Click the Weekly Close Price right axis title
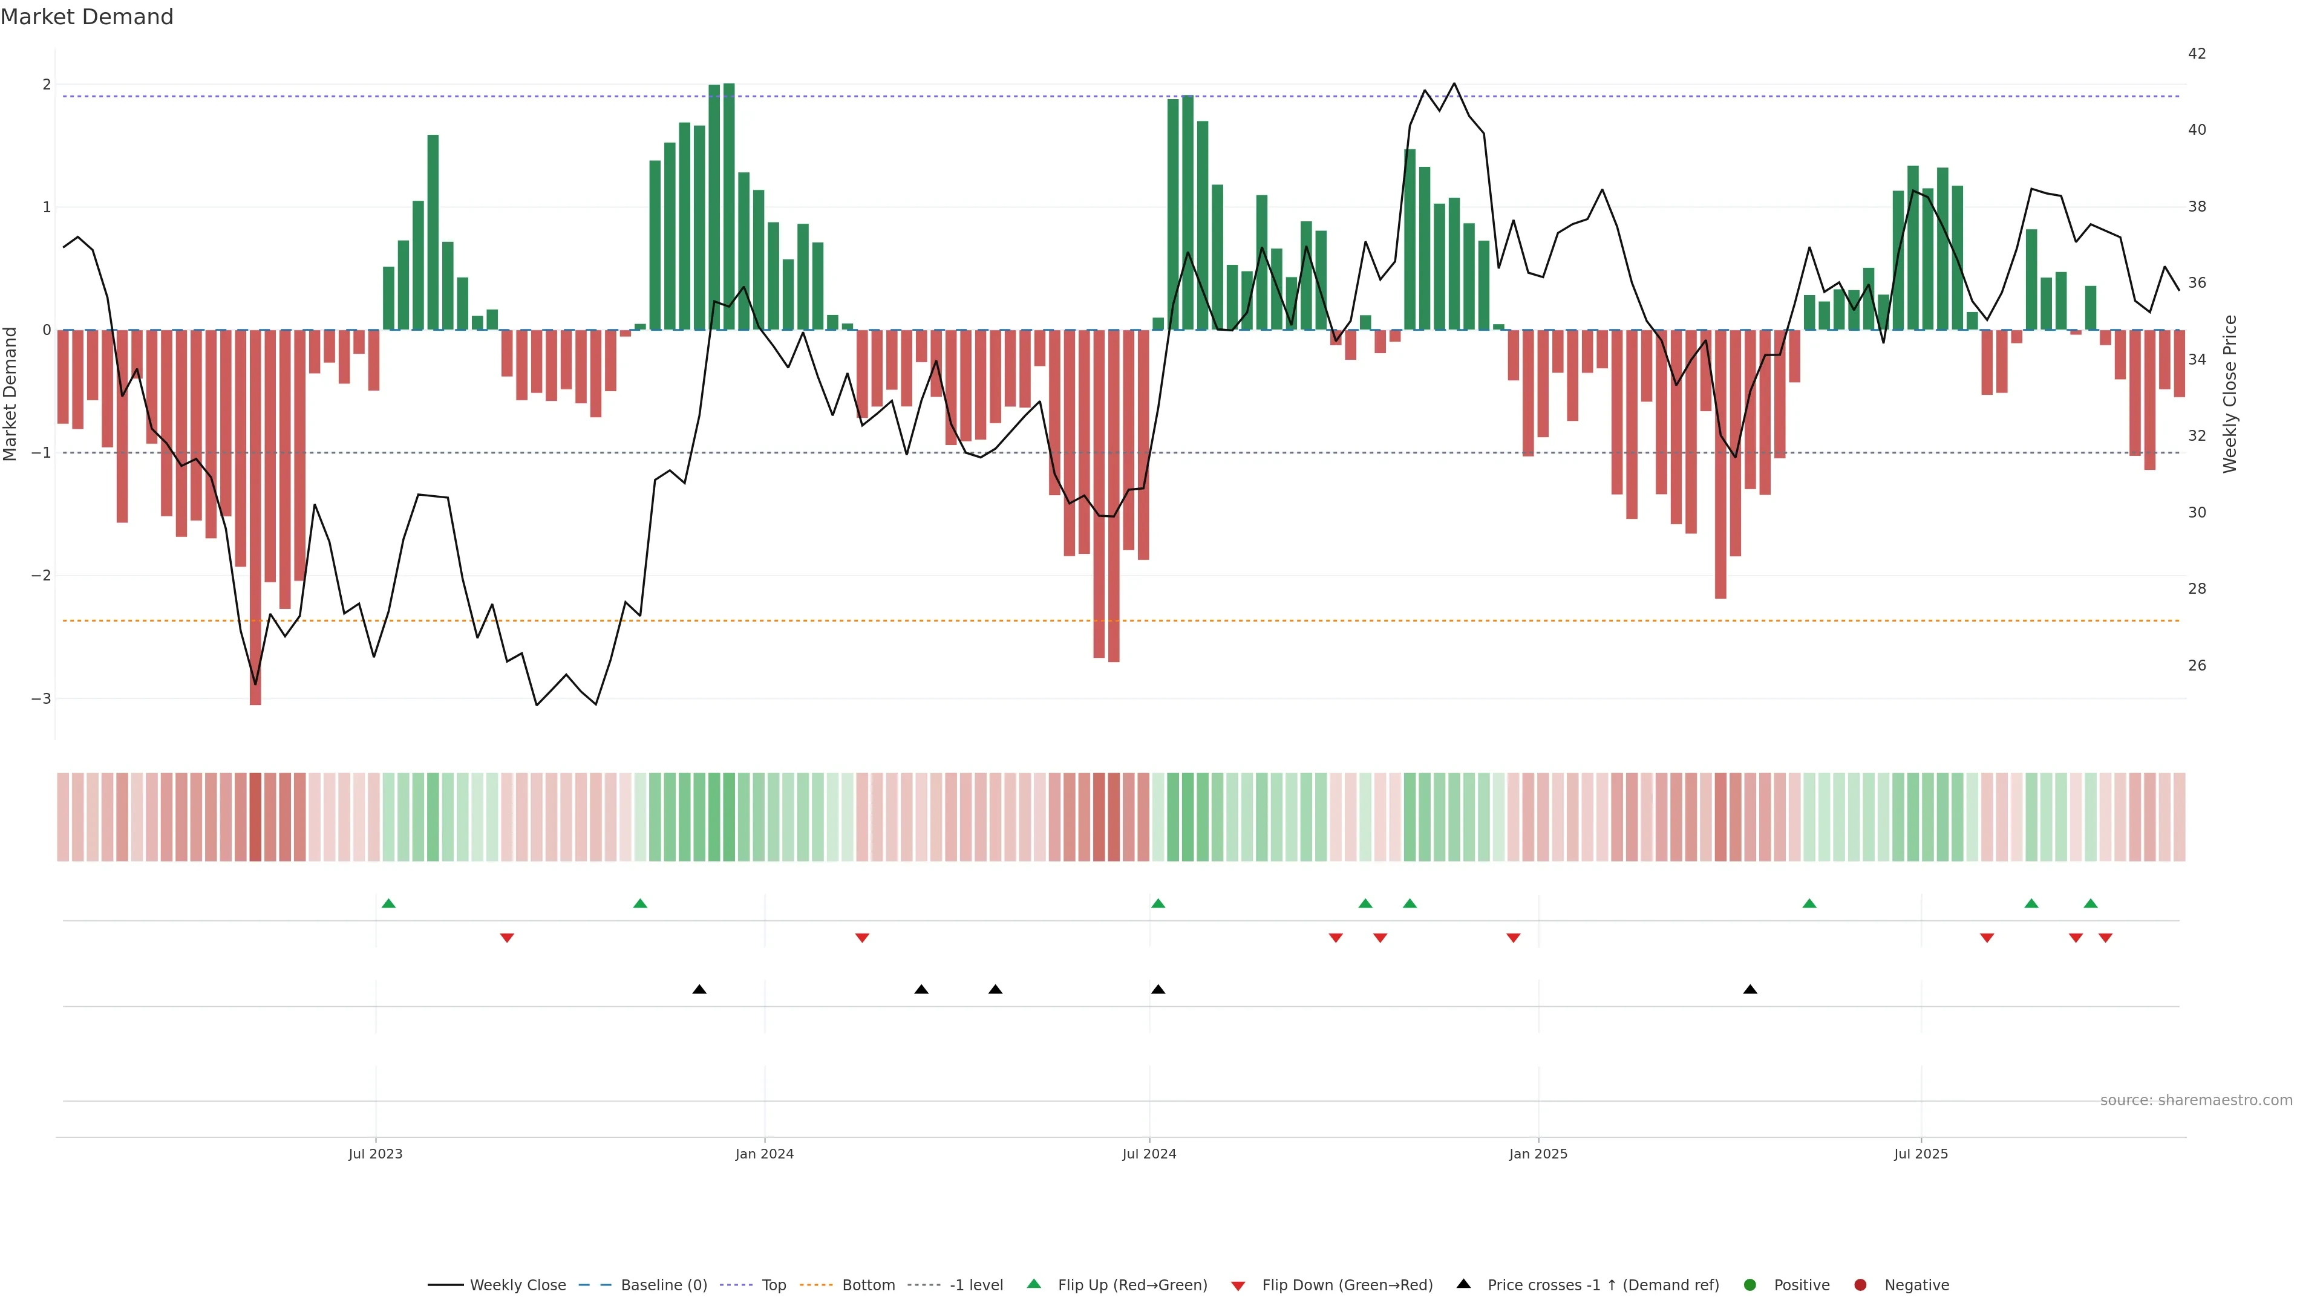The image size is (2323, 1306). [2230, 394]
